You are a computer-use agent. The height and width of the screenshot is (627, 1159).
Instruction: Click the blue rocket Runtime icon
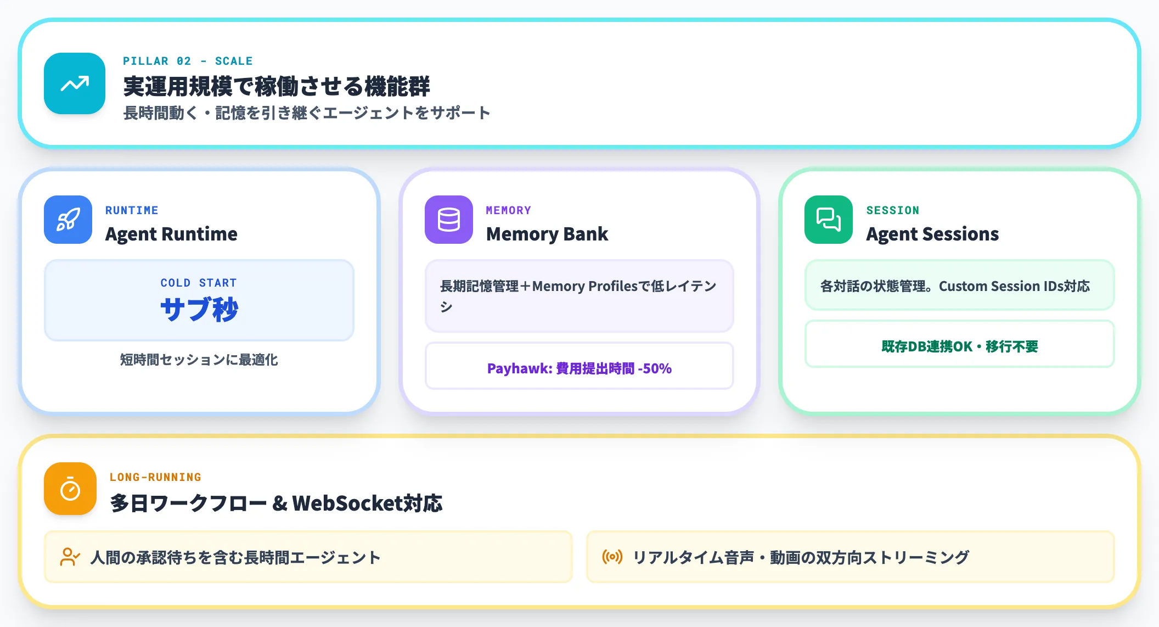click(68, 220)
